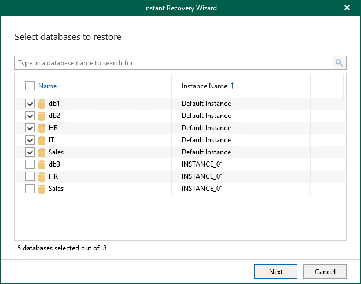The image size is (361, 284).
Task: Sort by Instance Name column arrow
Action: pos(233,86)
